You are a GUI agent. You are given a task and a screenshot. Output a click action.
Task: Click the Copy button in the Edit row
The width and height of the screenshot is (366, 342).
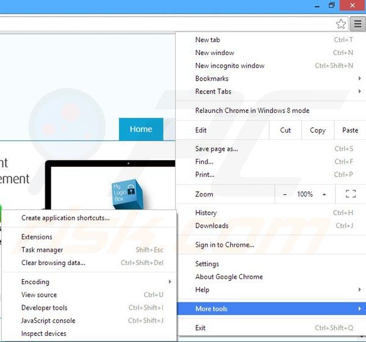318,130
